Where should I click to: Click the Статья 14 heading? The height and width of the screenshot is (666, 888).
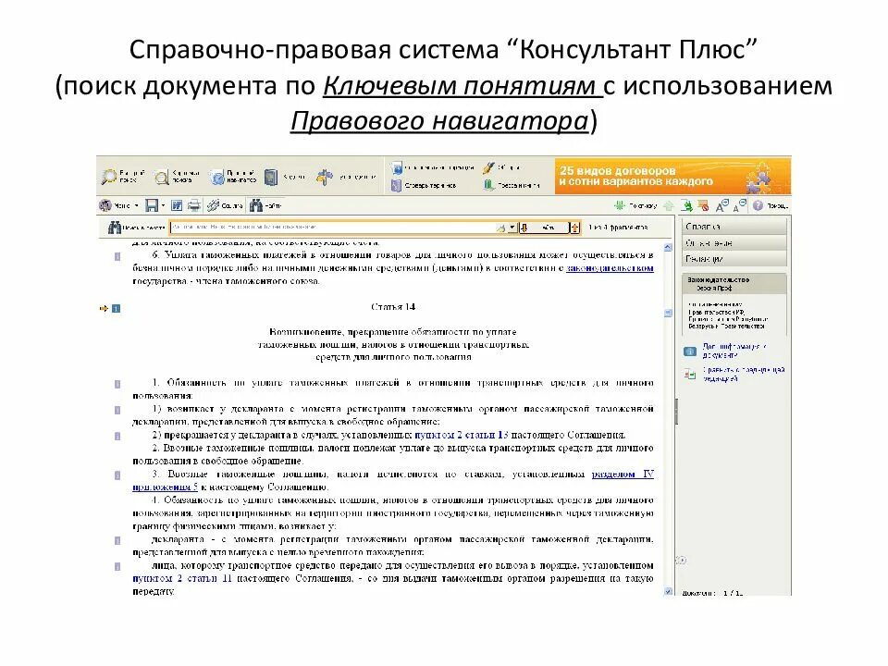click(x=393, y=307)
